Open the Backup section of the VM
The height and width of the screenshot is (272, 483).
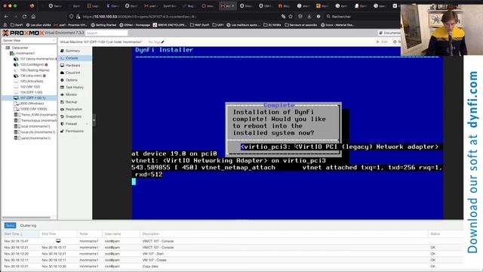71,102
